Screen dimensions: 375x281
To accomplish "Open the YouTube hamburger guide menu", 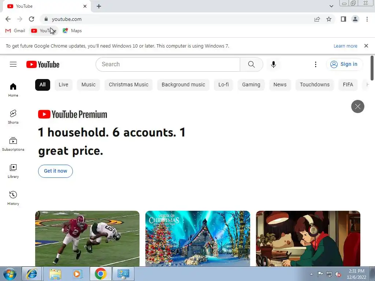I will point(13,64).
